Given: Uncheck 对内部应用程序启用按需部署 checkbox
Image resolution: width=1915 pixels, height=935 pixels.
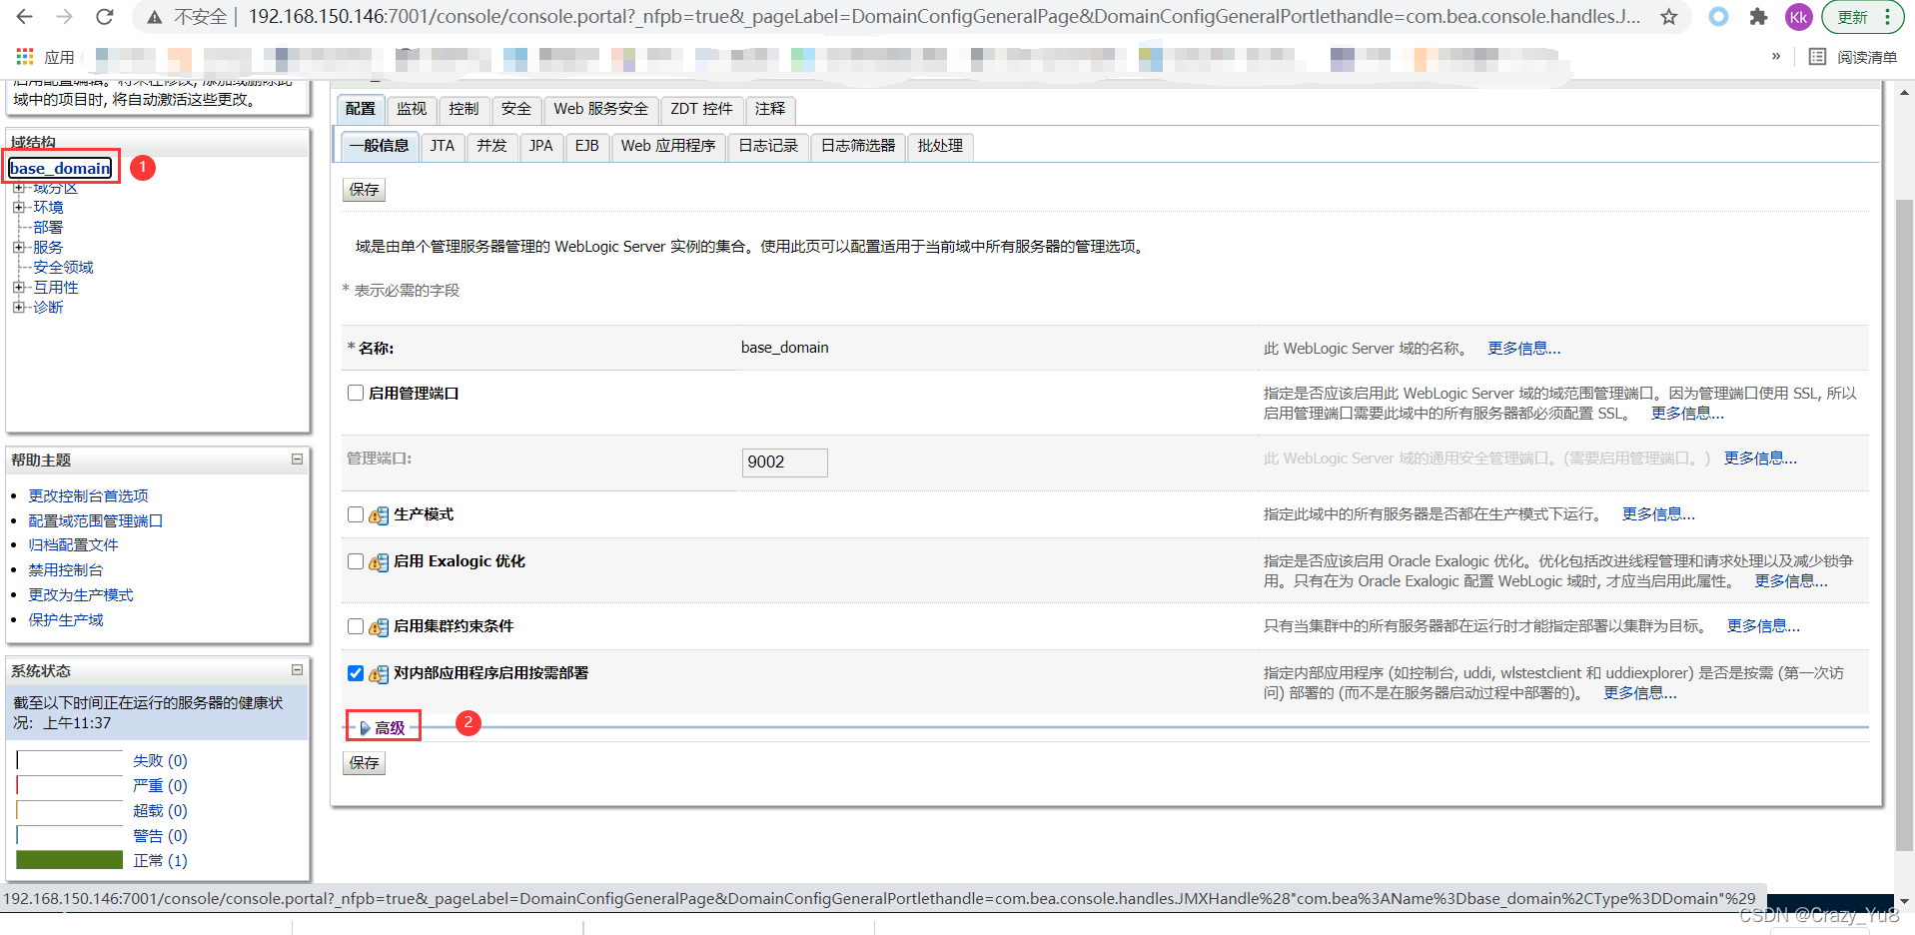Looking at the screenshot, I should click(356, 673).
